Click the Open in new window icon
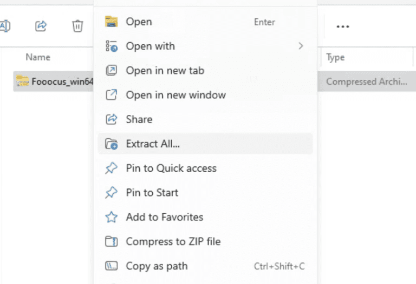Screen dimensions: 416x284 point(111,95)
